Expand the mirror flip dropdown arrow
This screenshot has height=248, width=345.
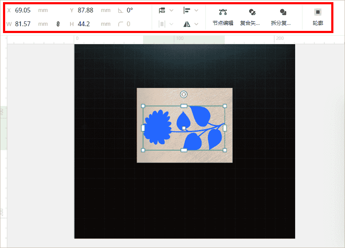(196, 24)
